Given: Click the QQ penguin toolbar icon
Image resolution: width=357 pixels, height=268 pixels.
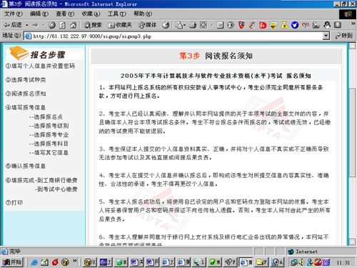Looking at the screenshot, I should click(327, 25).
